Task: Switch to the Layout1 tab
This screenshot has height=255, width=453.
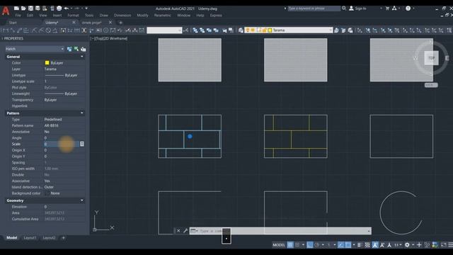Action: [x=30, y=238]
